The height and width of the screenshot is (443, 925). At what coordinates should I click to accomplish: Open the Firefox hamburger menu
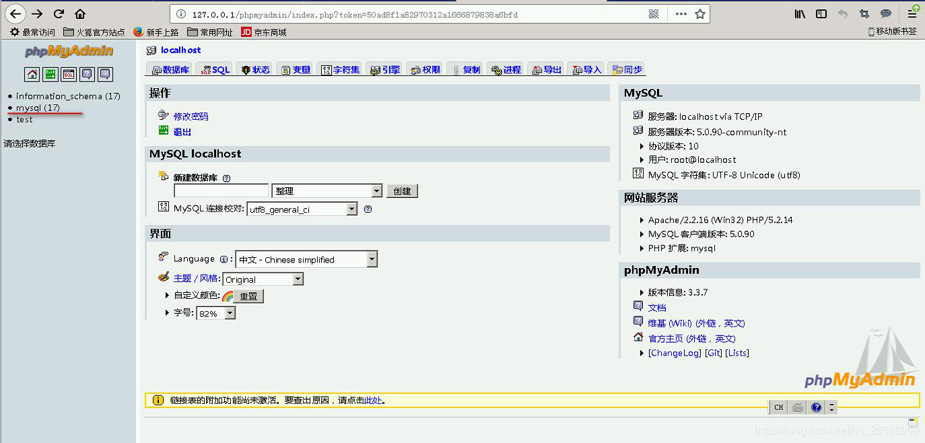[912, 13]
